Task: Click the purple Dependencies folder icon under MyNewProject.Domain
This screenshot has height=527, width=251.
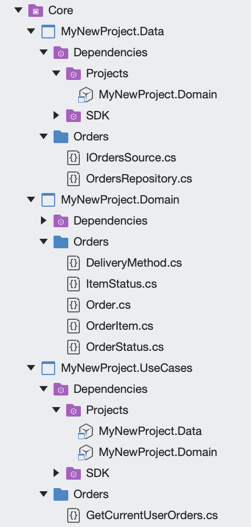Action: pyautogui.click(x=61, y=221)
